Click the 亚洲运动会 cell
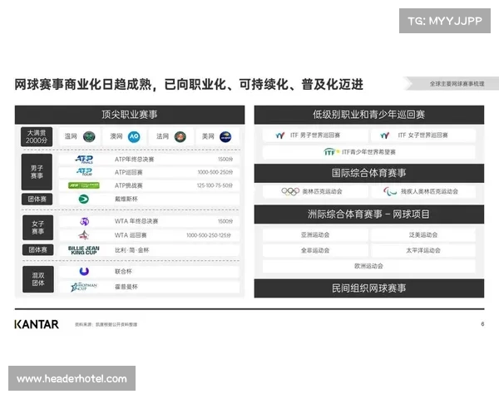The image size is (499, 399). [315, 234]
